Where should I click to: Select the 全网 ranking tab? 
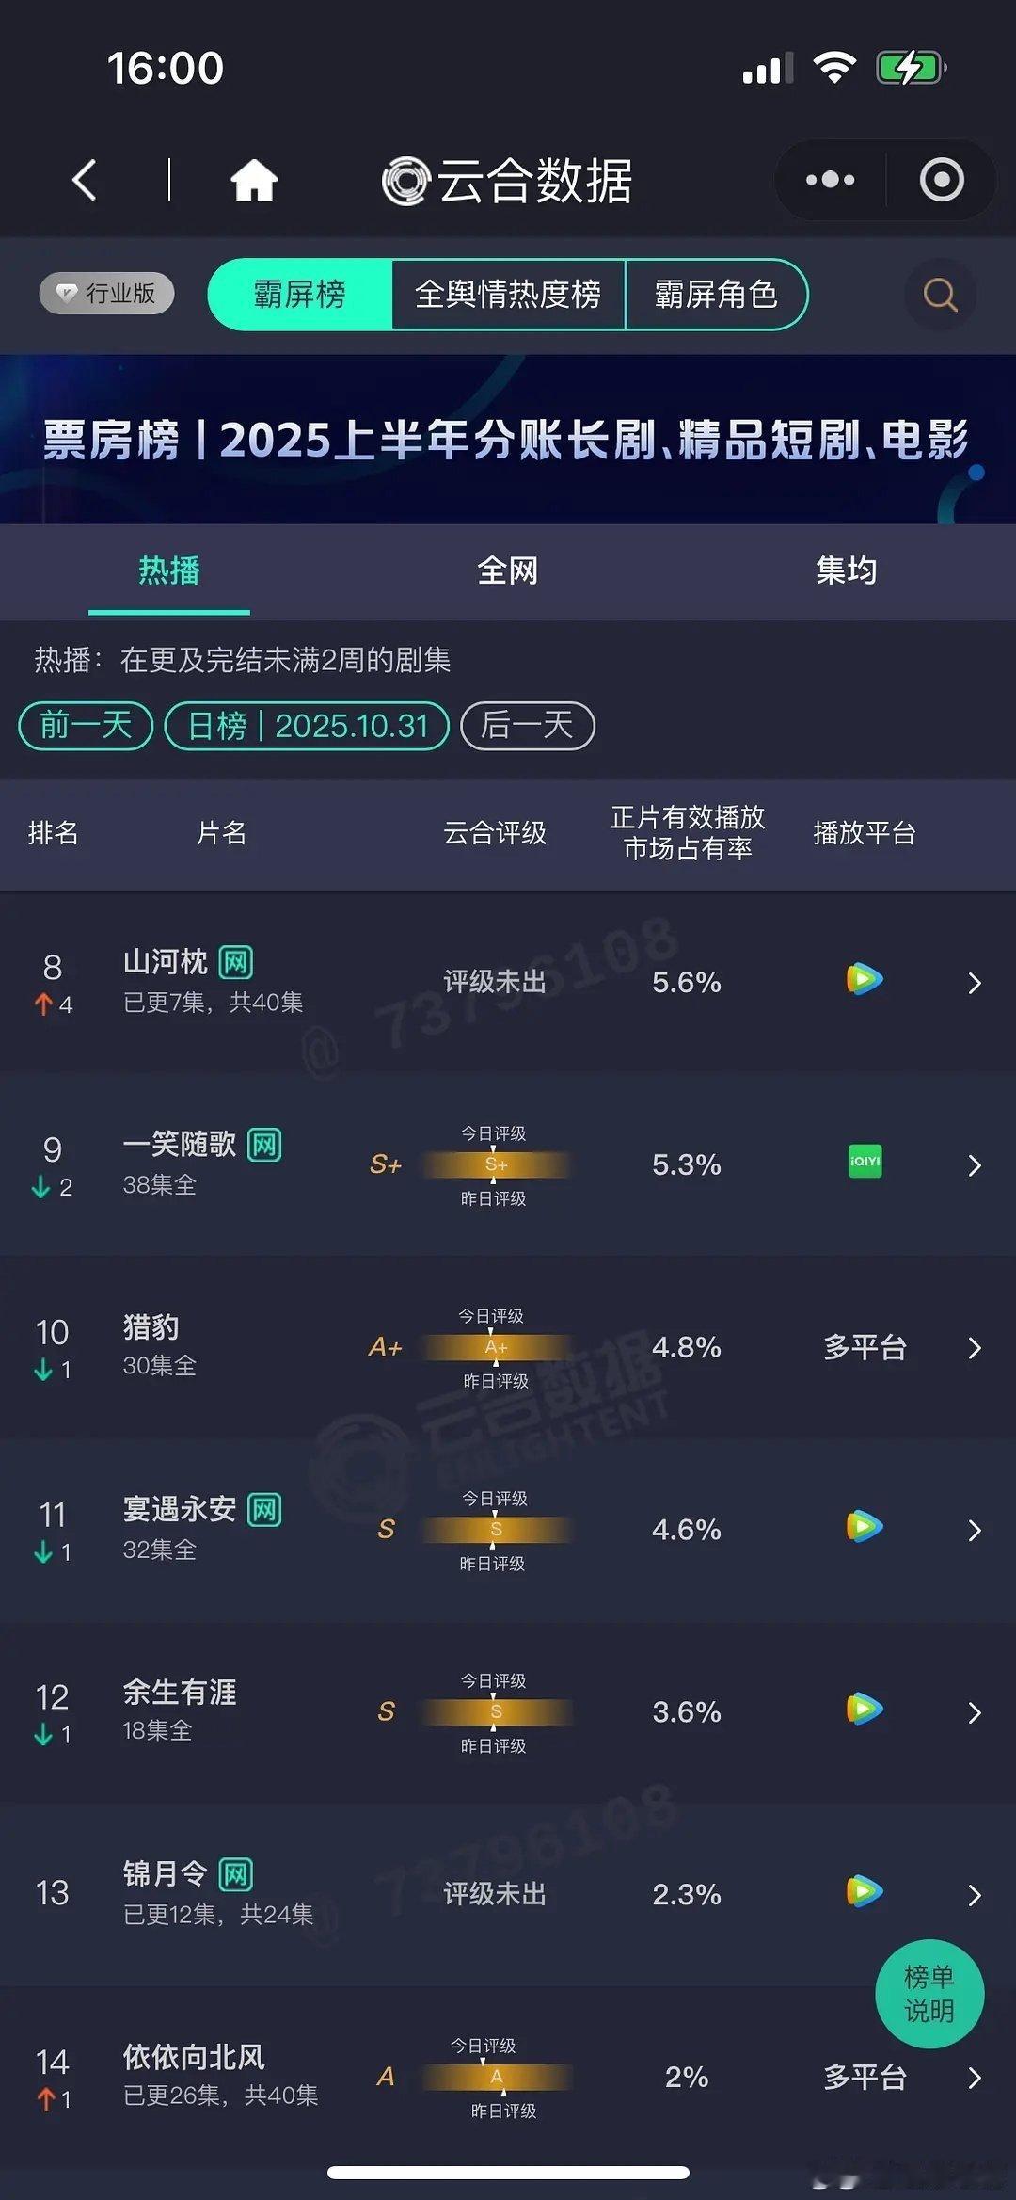(x=508, y=570)
